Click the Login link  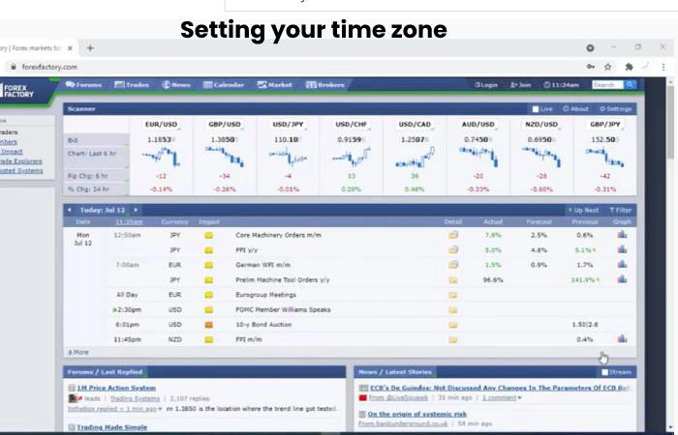point(486,85)
